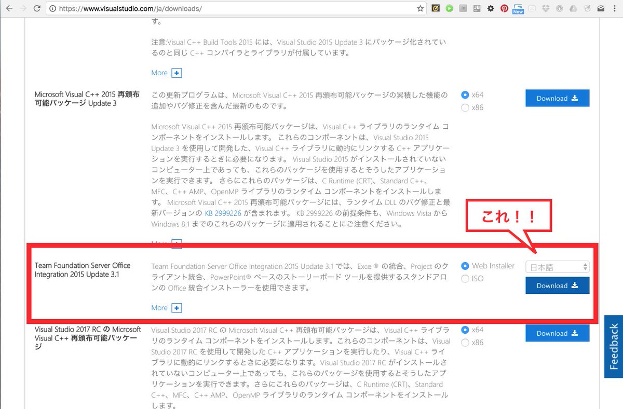Click the gray round keyhole extension icon
Image resolution: width=623 pixels, height=409 pixels.
[559, 9]
